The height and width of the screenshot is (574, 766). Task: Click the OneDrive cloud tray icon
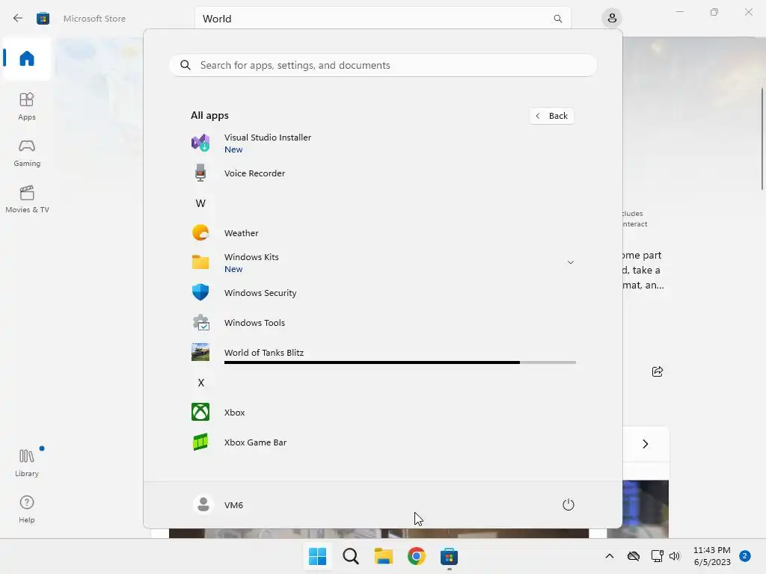point(634,556)
